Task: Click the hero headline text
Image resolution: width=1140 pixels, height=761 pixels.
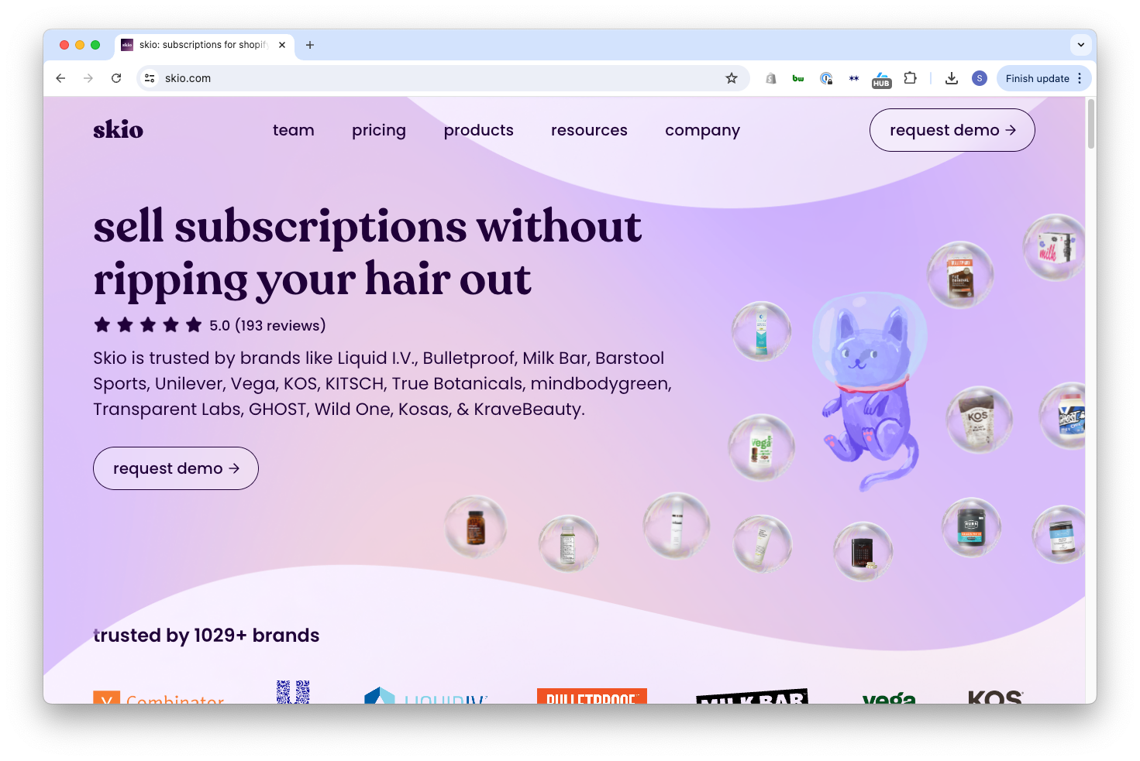Action: pos(367,252)
